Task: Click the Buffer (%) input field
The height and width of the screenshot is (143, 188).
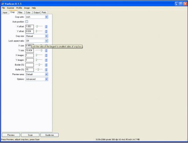Action: (x=30, y=70)
